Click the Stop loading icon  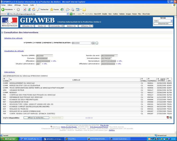[x=25, y=10]
